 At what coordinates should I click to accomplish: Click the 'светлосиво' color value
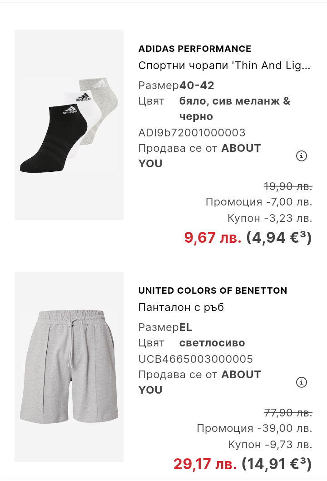tap(212, 343)
